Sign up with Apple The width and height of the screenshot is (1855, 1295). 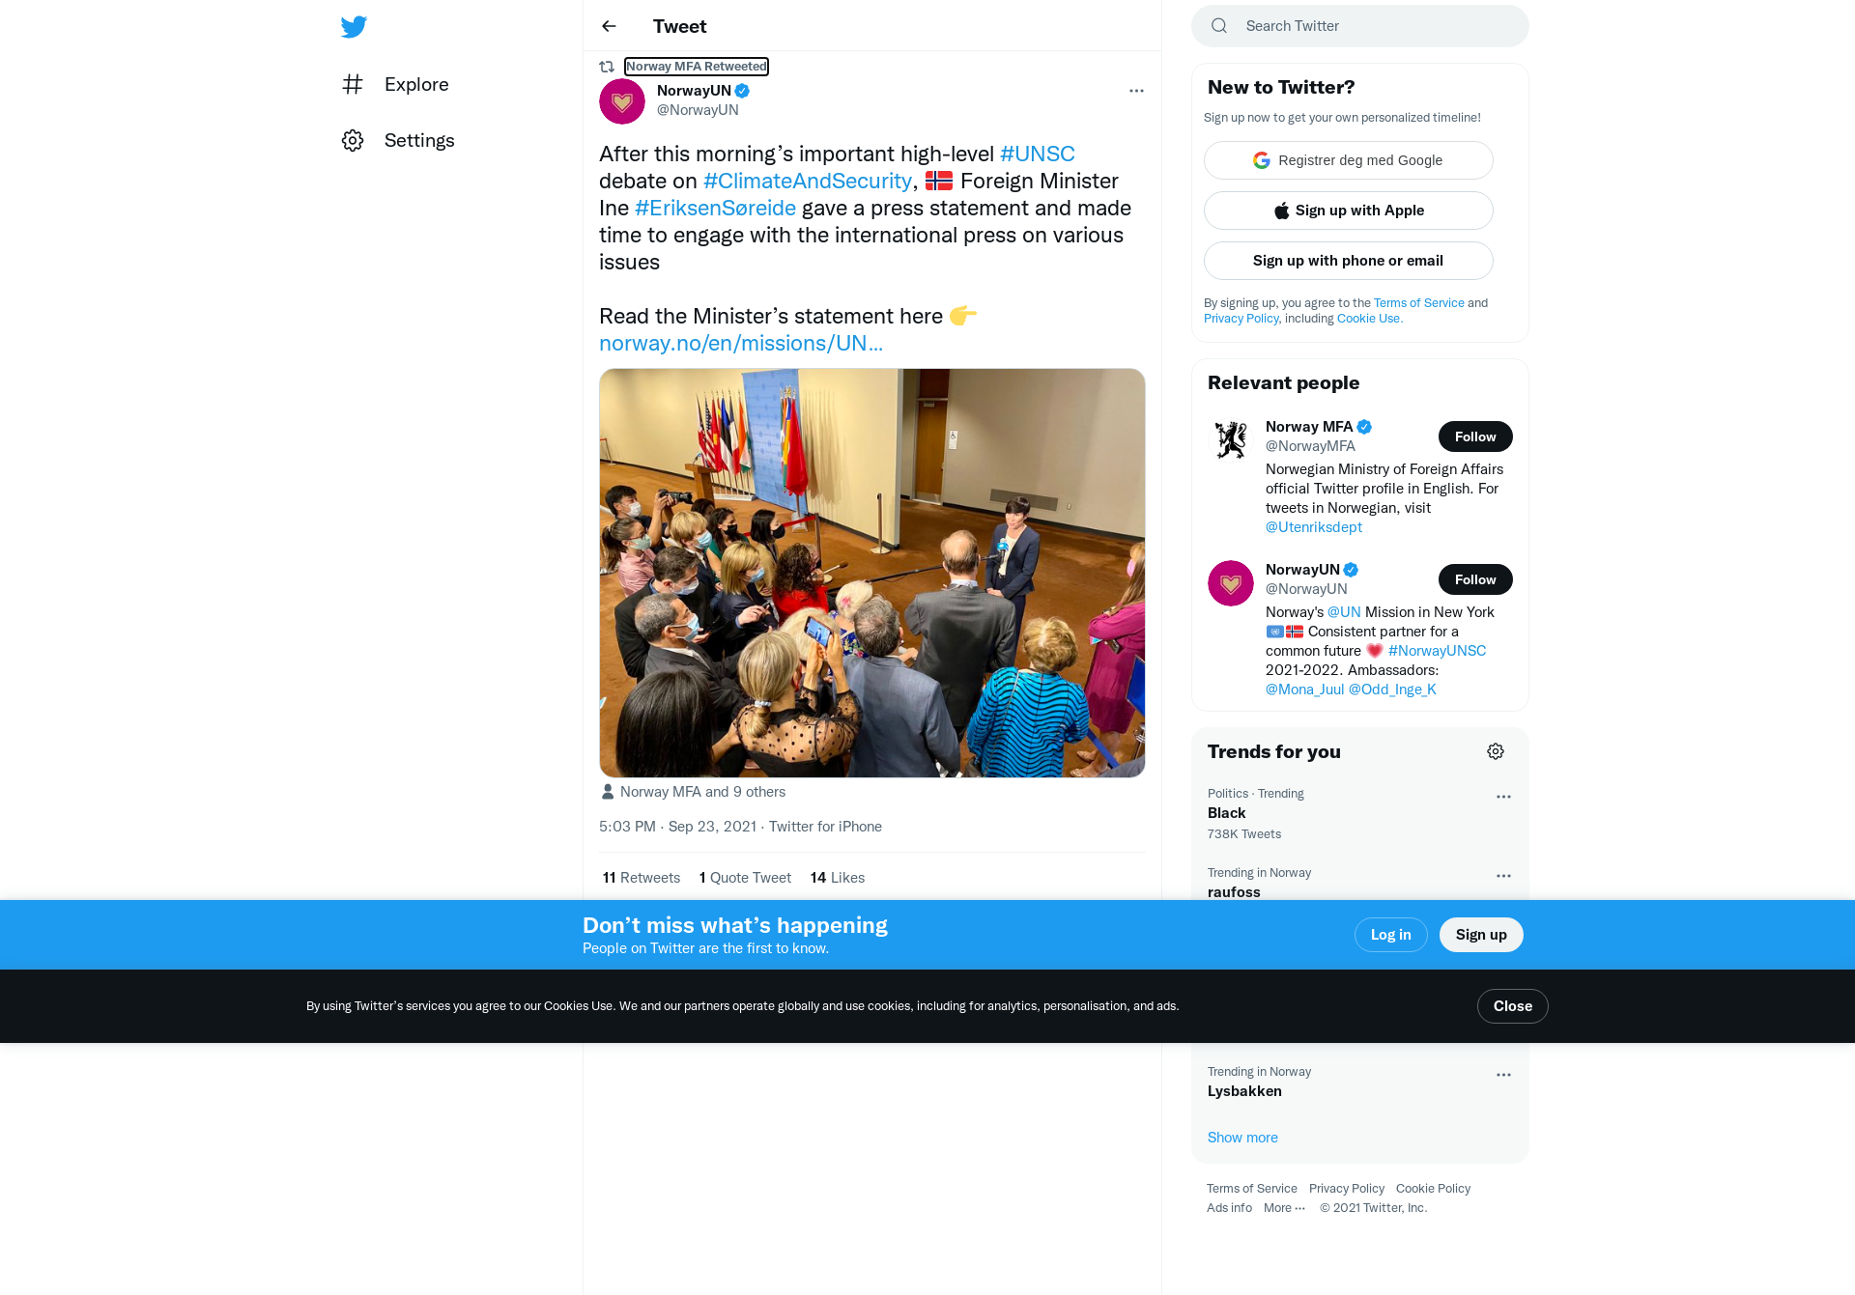[x=1349, y=211]
